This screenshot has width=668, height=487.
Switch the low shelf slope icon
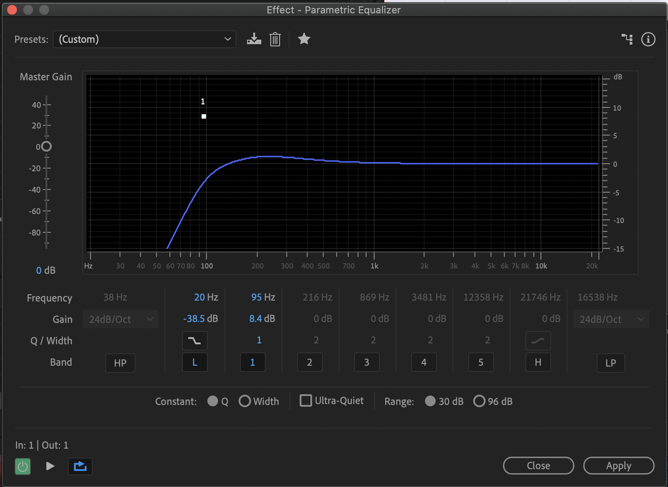[194, 341]
